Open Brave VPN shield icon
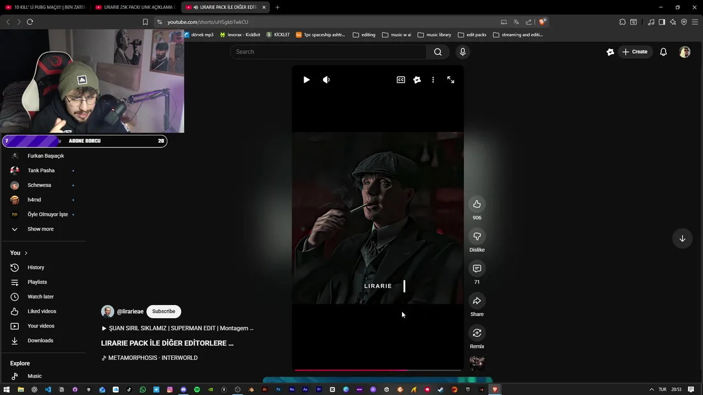Screen dimensions: 703x395 (684, 22)
